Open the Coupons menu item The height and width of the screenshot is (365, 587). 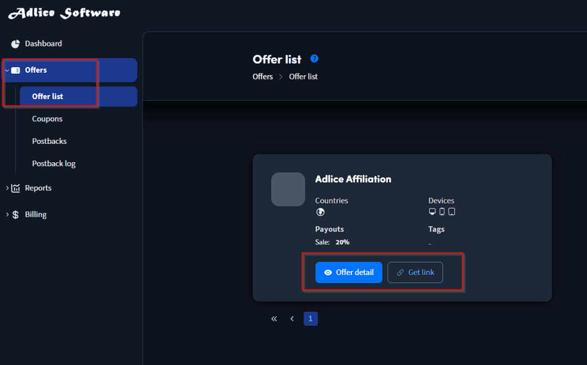click(48, 119)
